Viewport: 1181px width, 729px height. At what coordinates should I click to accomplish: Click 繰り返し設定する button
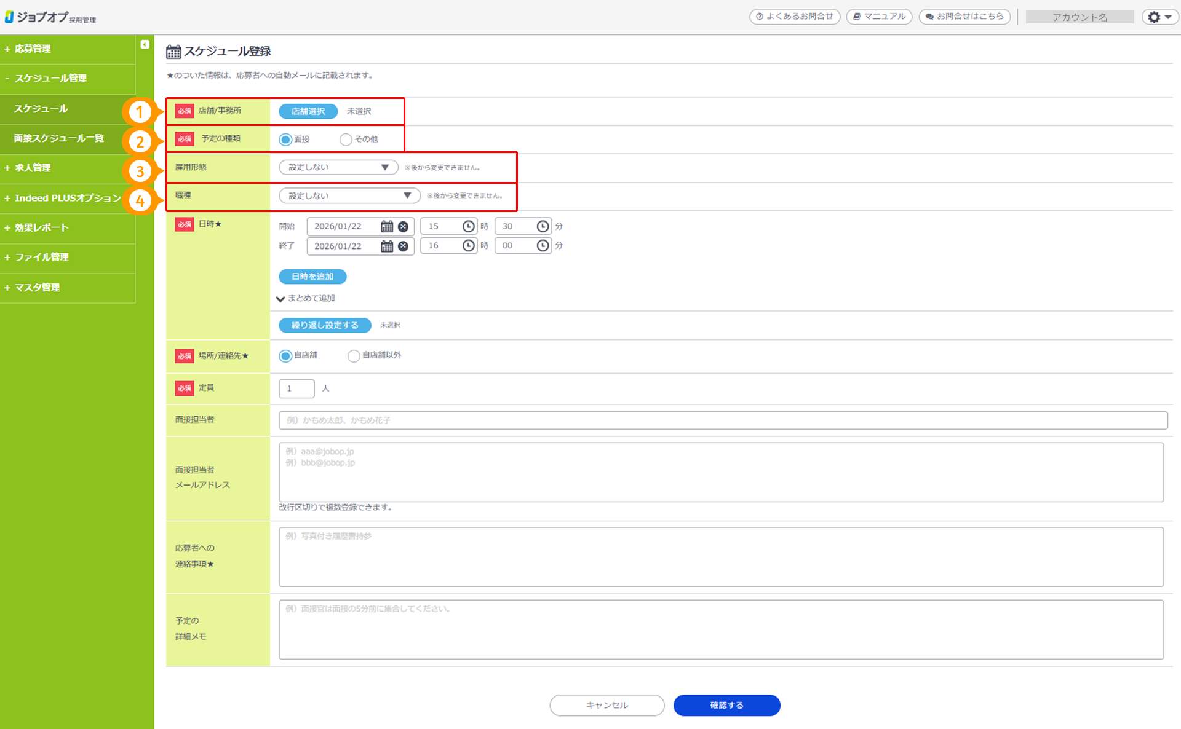point(325,325)
